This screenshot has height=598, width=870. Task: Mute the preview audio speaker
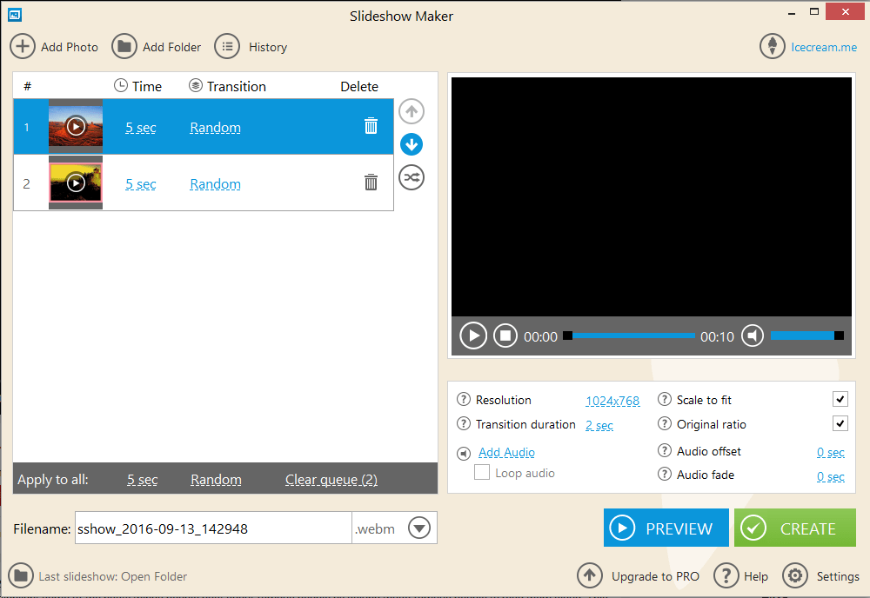point(752,335)
